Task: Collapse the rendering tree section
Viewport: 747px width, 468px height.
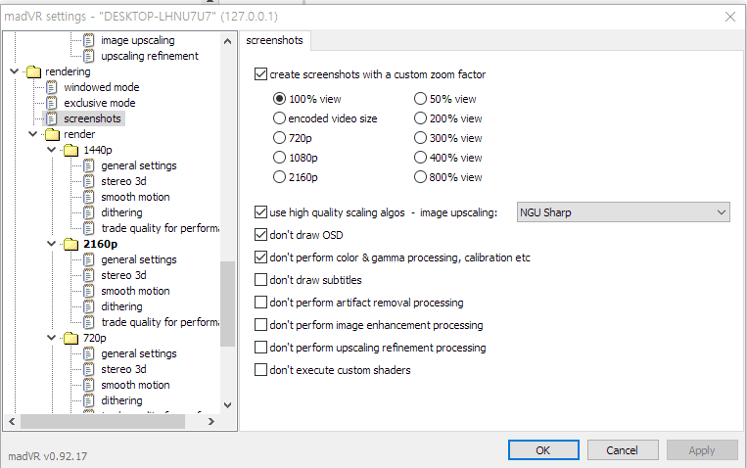Action: coord(14,71)
